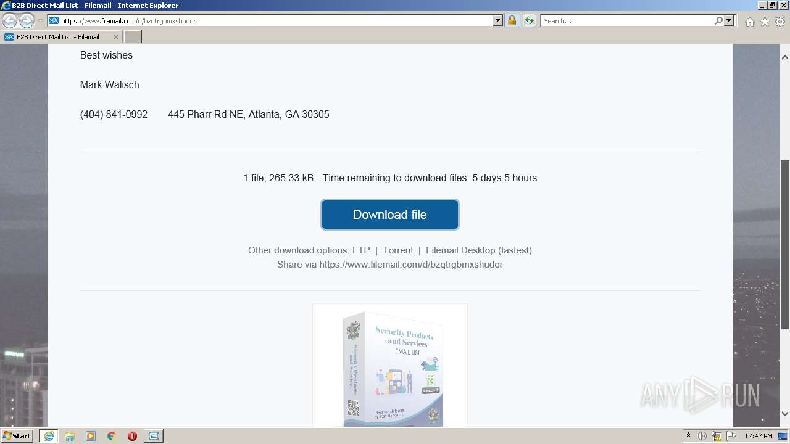Click the browser Forward arrow button

point(27,21)
